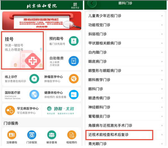Tap the 候诊查询 people icon
This screenshot has height=148, width=168.
52,135
